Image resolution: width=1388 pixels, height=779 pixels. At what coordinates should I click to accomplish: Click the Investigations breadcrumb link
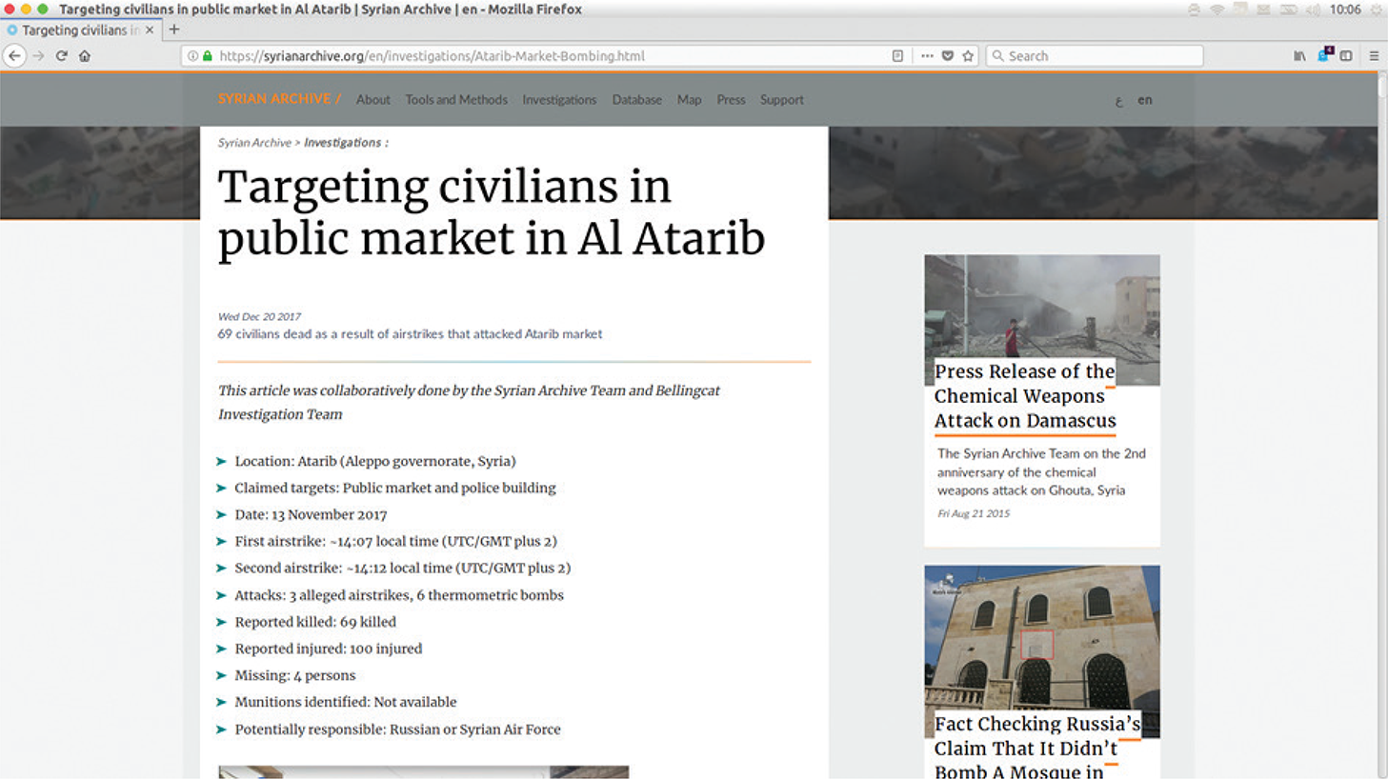(x=342, y=143)
